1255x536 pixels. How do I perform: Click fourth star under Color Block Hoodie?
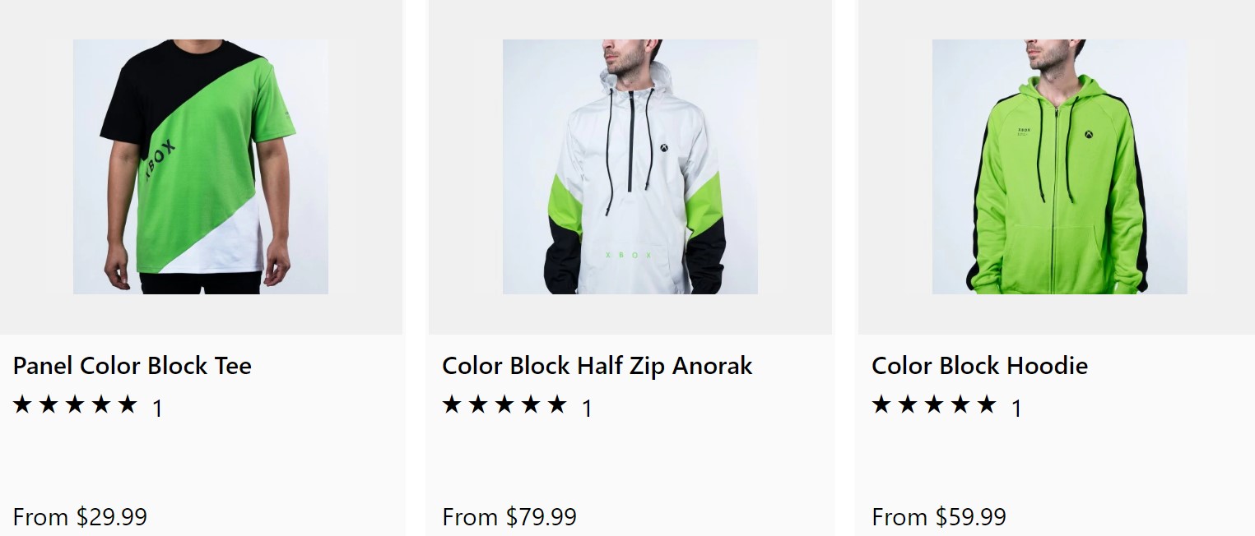[x=960, y=404]
